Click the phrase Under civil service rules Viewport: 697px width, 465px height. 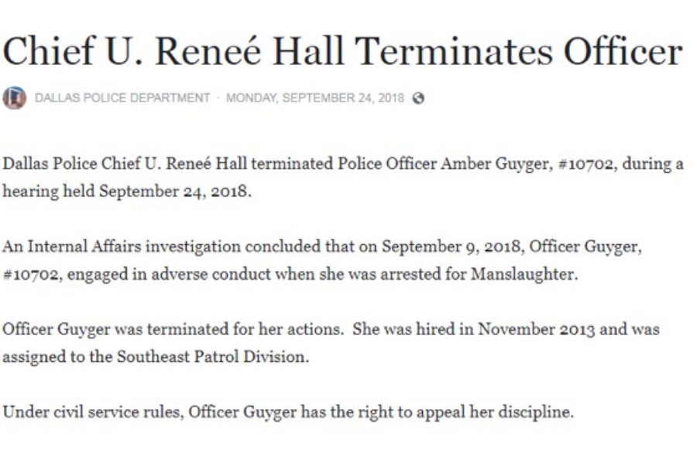tap(93, 412)
